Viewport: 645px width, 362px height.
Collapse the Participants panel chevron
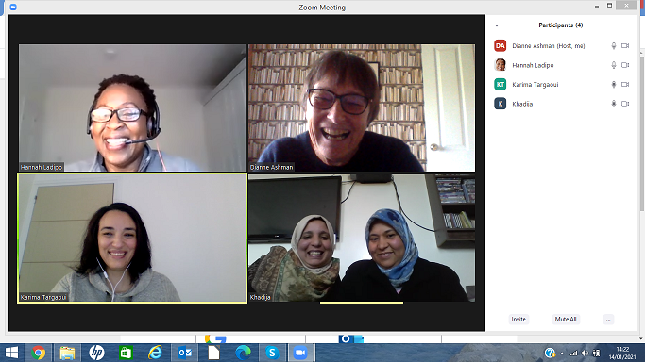click(x=497, y=25)
